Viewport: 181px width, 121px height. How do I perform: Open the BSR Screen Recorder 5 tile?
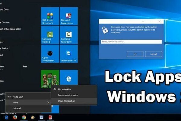point(50,16)
